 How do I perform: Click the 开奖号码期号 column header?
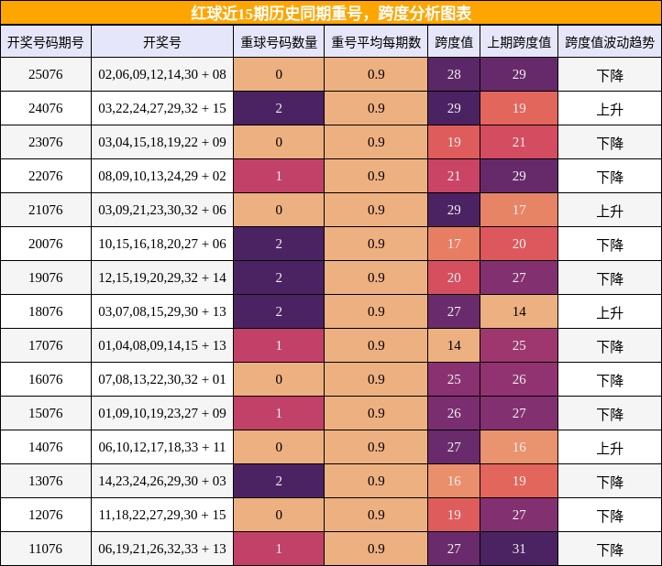tap(46, 42)
